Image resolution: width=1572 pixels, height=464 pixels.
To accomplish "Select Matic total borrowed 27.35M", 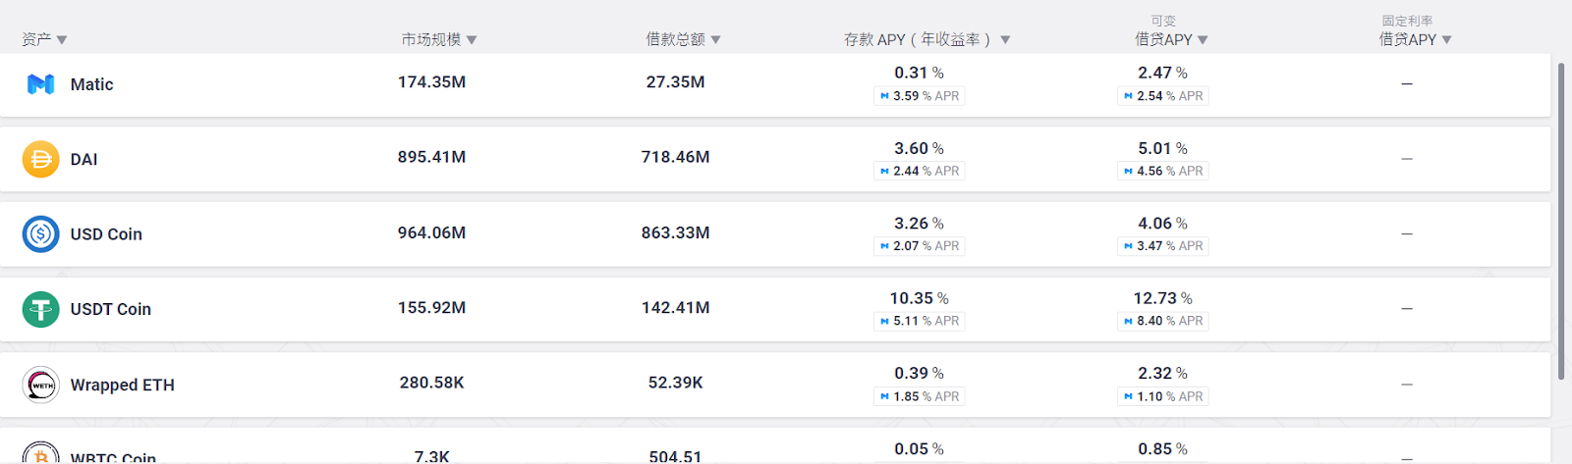I will click(x=676, y=82).
